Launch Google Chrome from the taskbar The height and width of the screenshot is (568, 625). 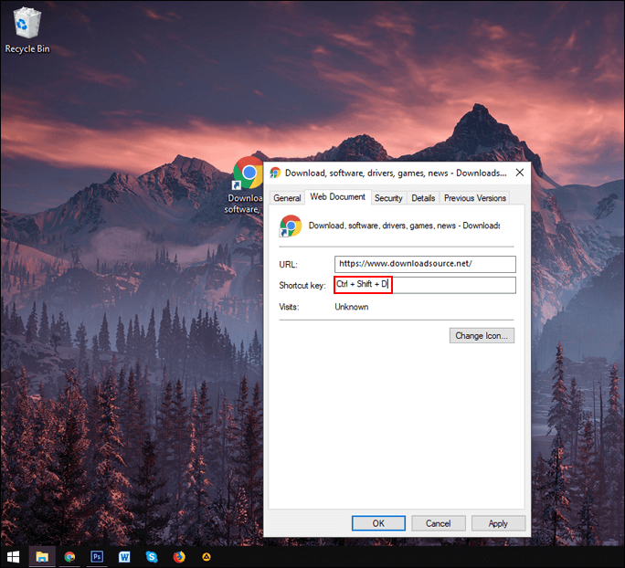point(69,556)
